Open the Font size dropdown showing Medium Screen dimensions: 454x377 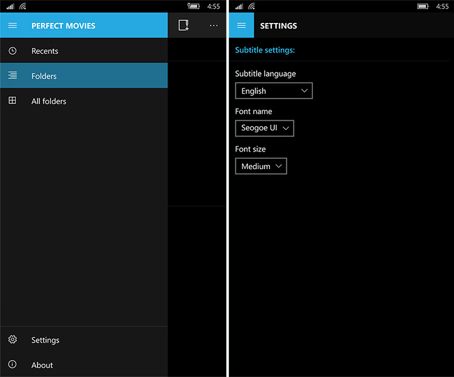(x=261, y=166)
